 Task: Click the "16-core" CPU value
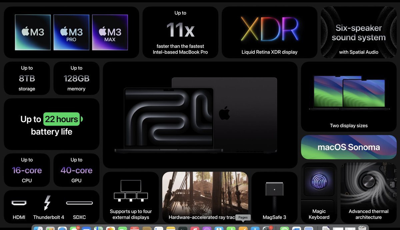click(27, 170)
